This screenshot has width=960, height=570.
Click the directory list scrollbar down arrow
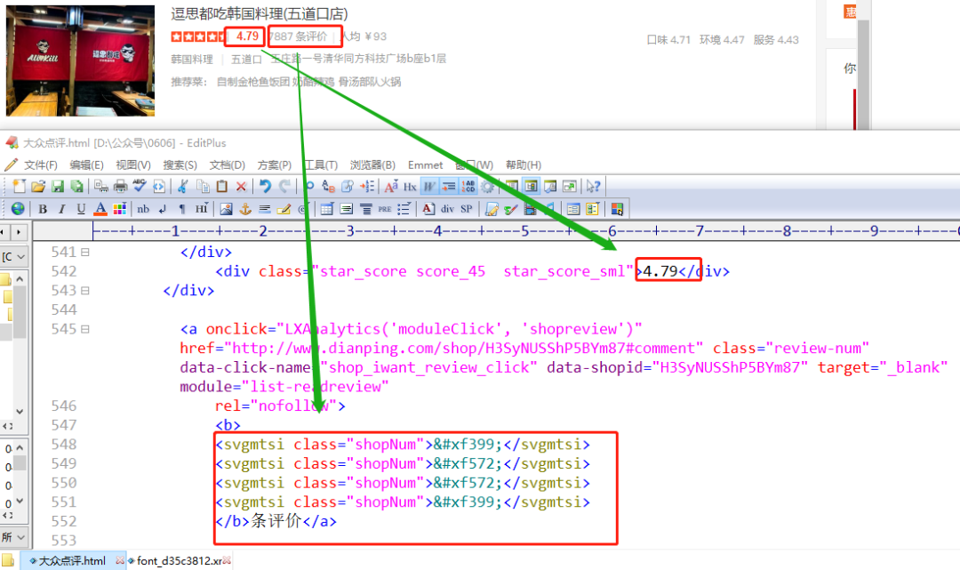20,412
